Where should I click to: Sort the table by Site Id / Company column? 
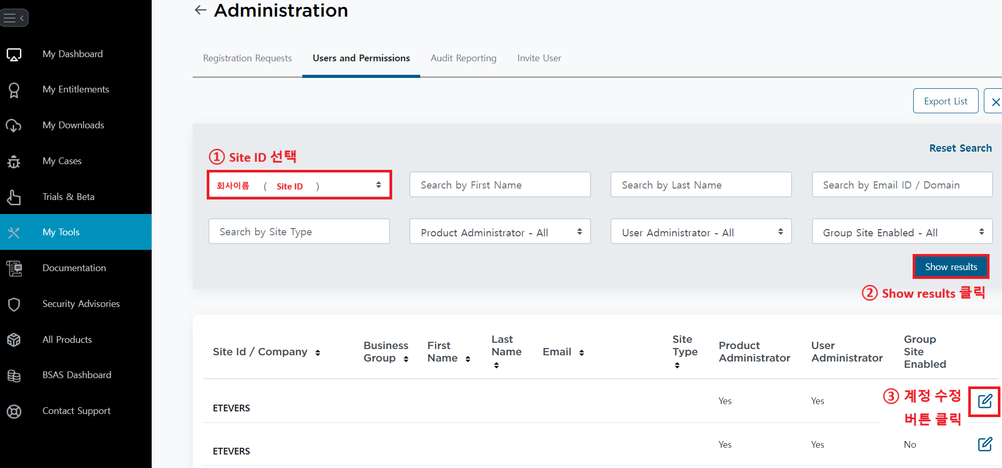317,353
